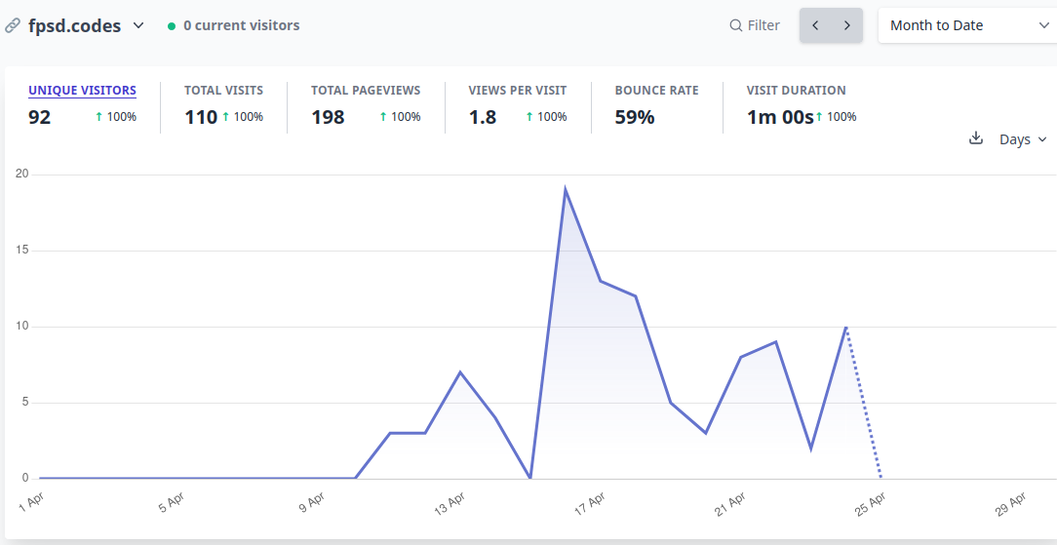Open the fpsd.codes site switcher chevron
Viewport: 1057px width, 545px height.
click(x=138, y=25)
